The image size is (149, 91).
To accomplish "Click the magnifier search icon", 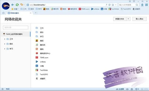I will click(x=137, y=5).
